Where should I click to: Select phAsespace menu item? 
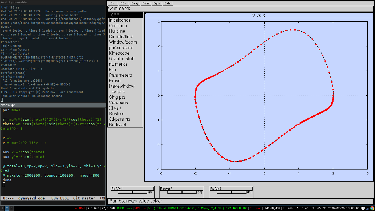(125, 48)
